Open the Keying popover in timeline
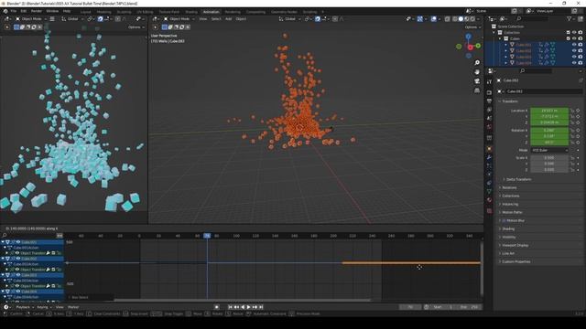Image resolution: width=586 pixels, height=329 pixels. click(x=44, y=307)
